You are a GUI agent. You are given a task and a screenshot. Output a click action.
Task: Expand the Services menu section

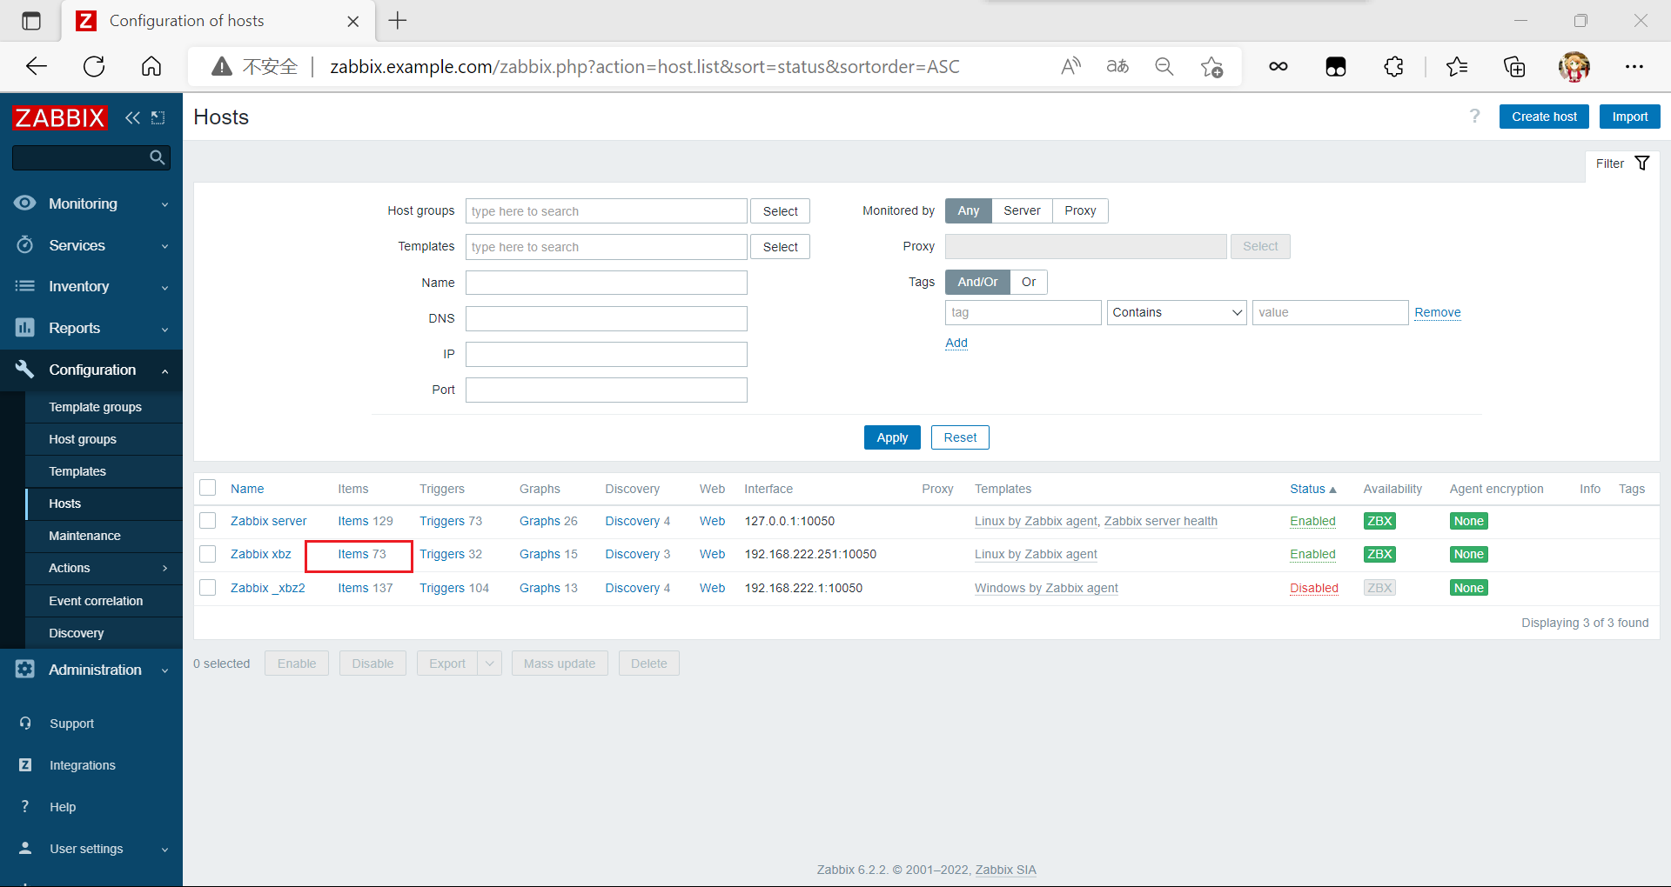click(x=164, y=246)
